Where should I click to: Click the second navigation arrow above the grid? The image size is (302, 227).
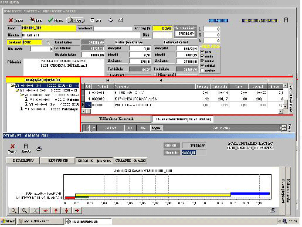tap(161, 80)
